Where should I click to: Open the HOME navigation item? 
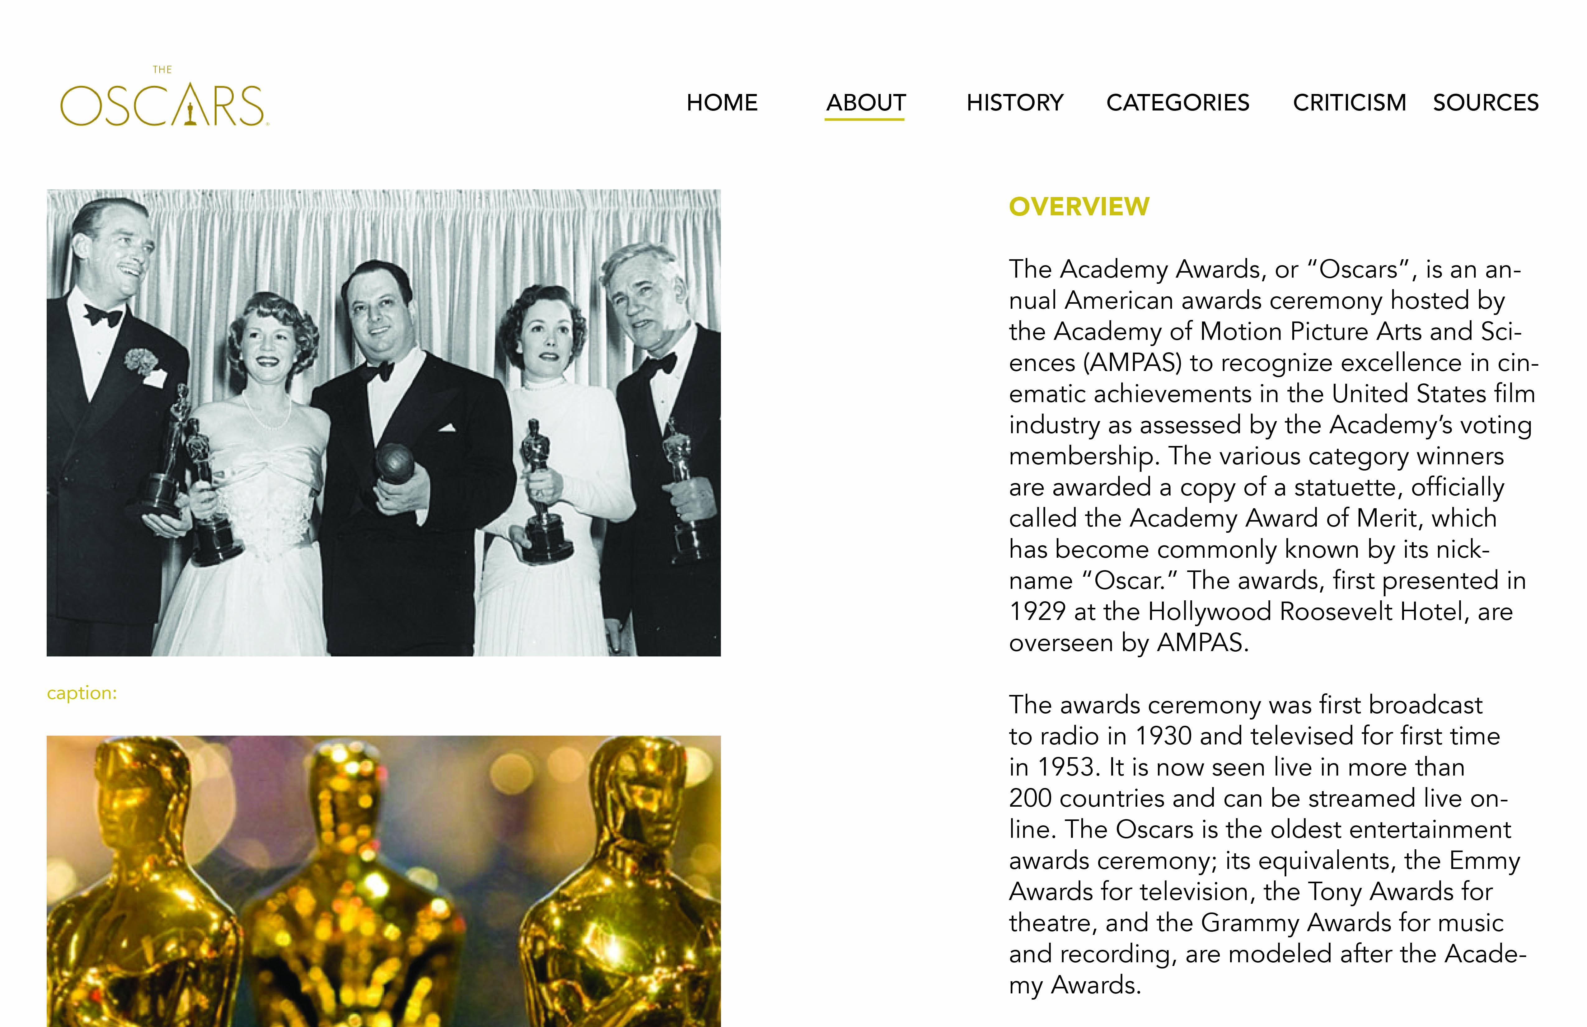click(x=722, y=103)
